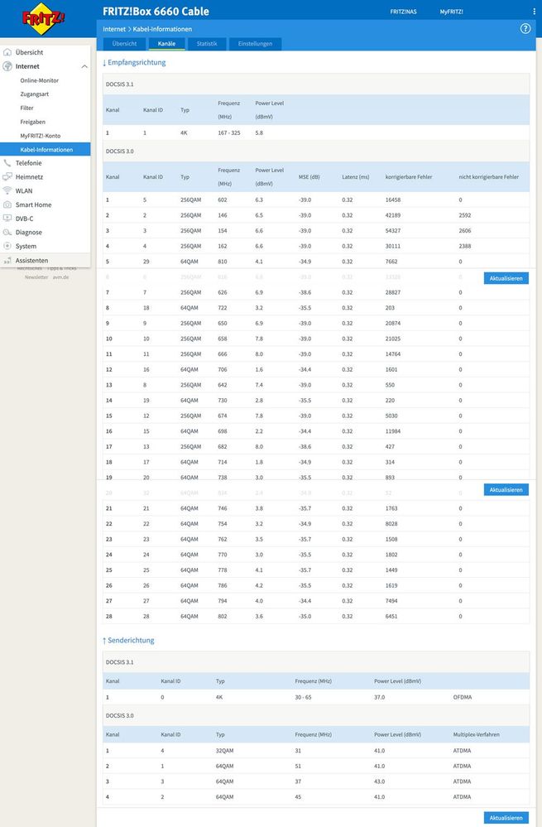Click the WLAN wifi icon

[x=7, y=190]
